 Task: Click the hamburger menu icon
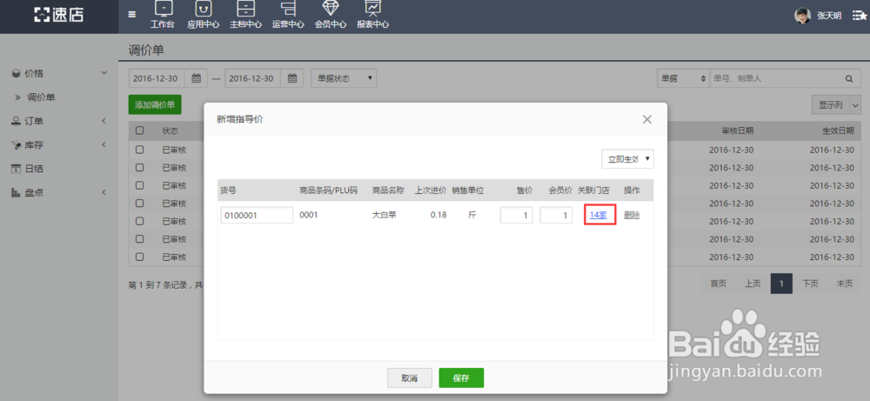pos(131,15)
